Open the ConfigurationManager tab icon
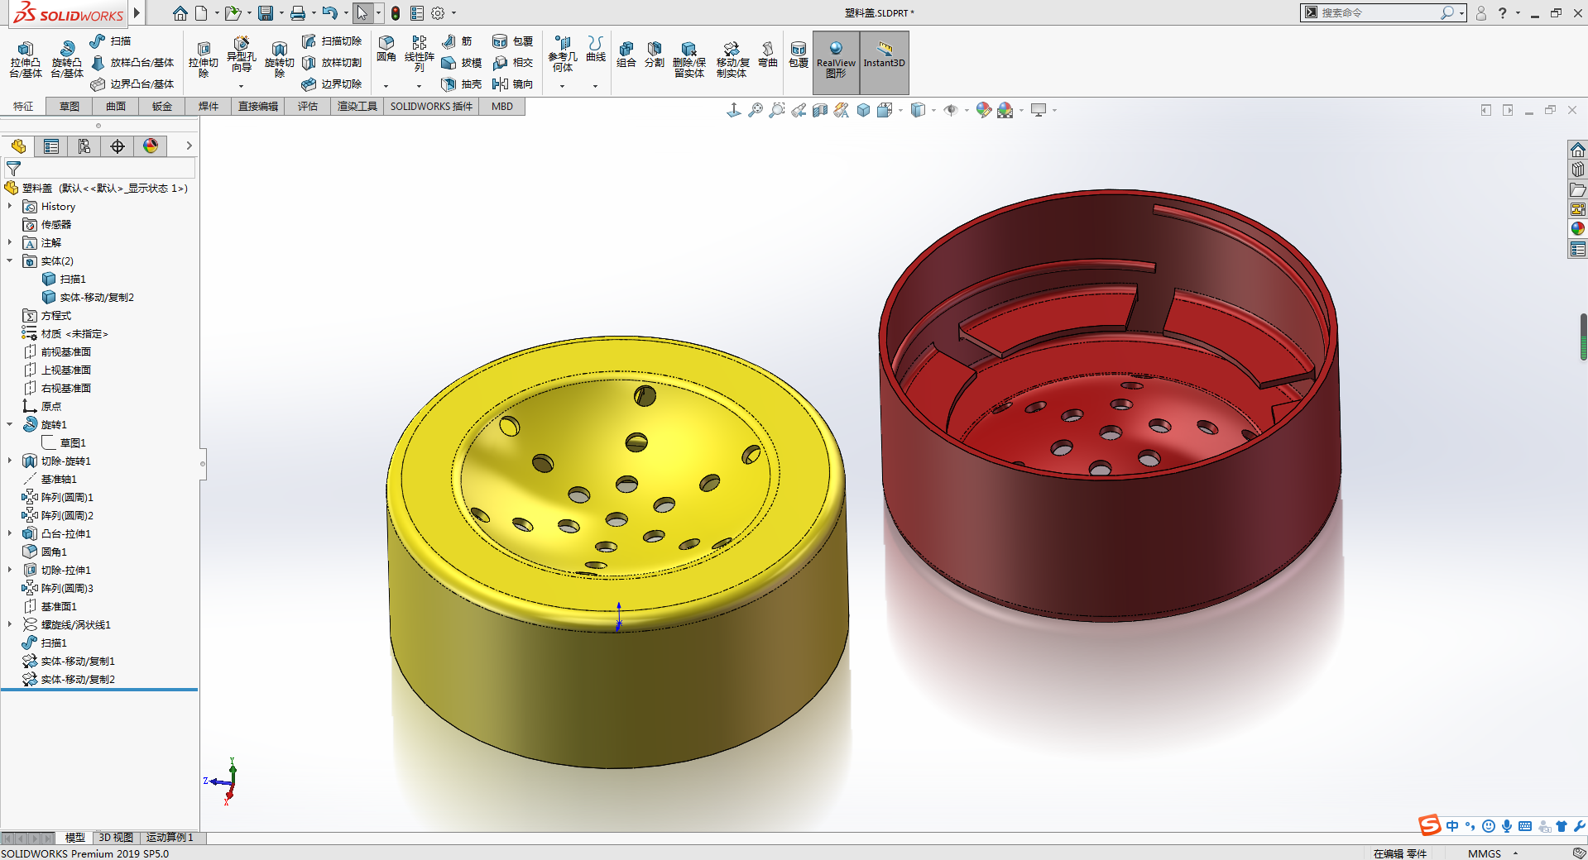Screen dimensions: 1588x860 84,146
